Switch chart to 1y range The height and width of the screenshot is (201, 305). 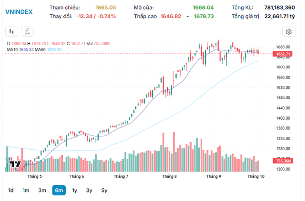click(x=74, y=190)
